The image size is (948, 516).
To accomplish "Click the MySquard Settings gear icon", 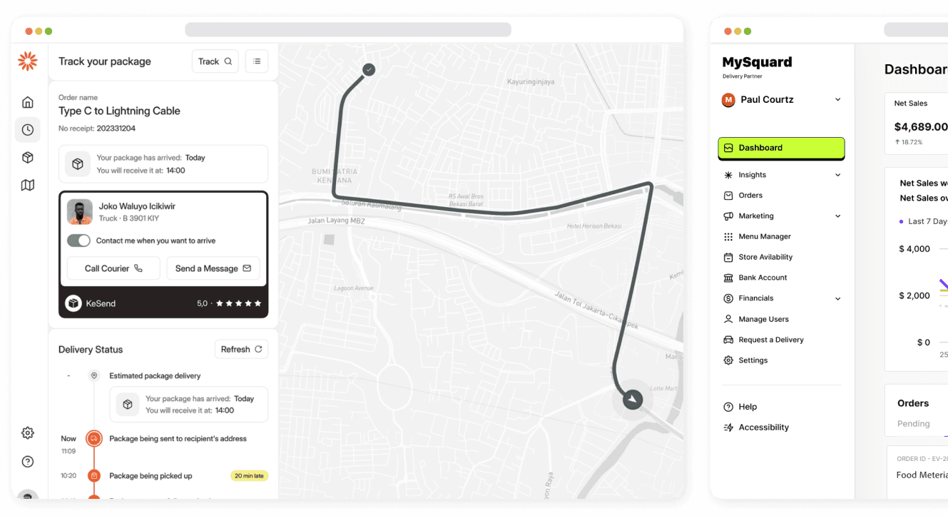I will [x=728, y=360].
